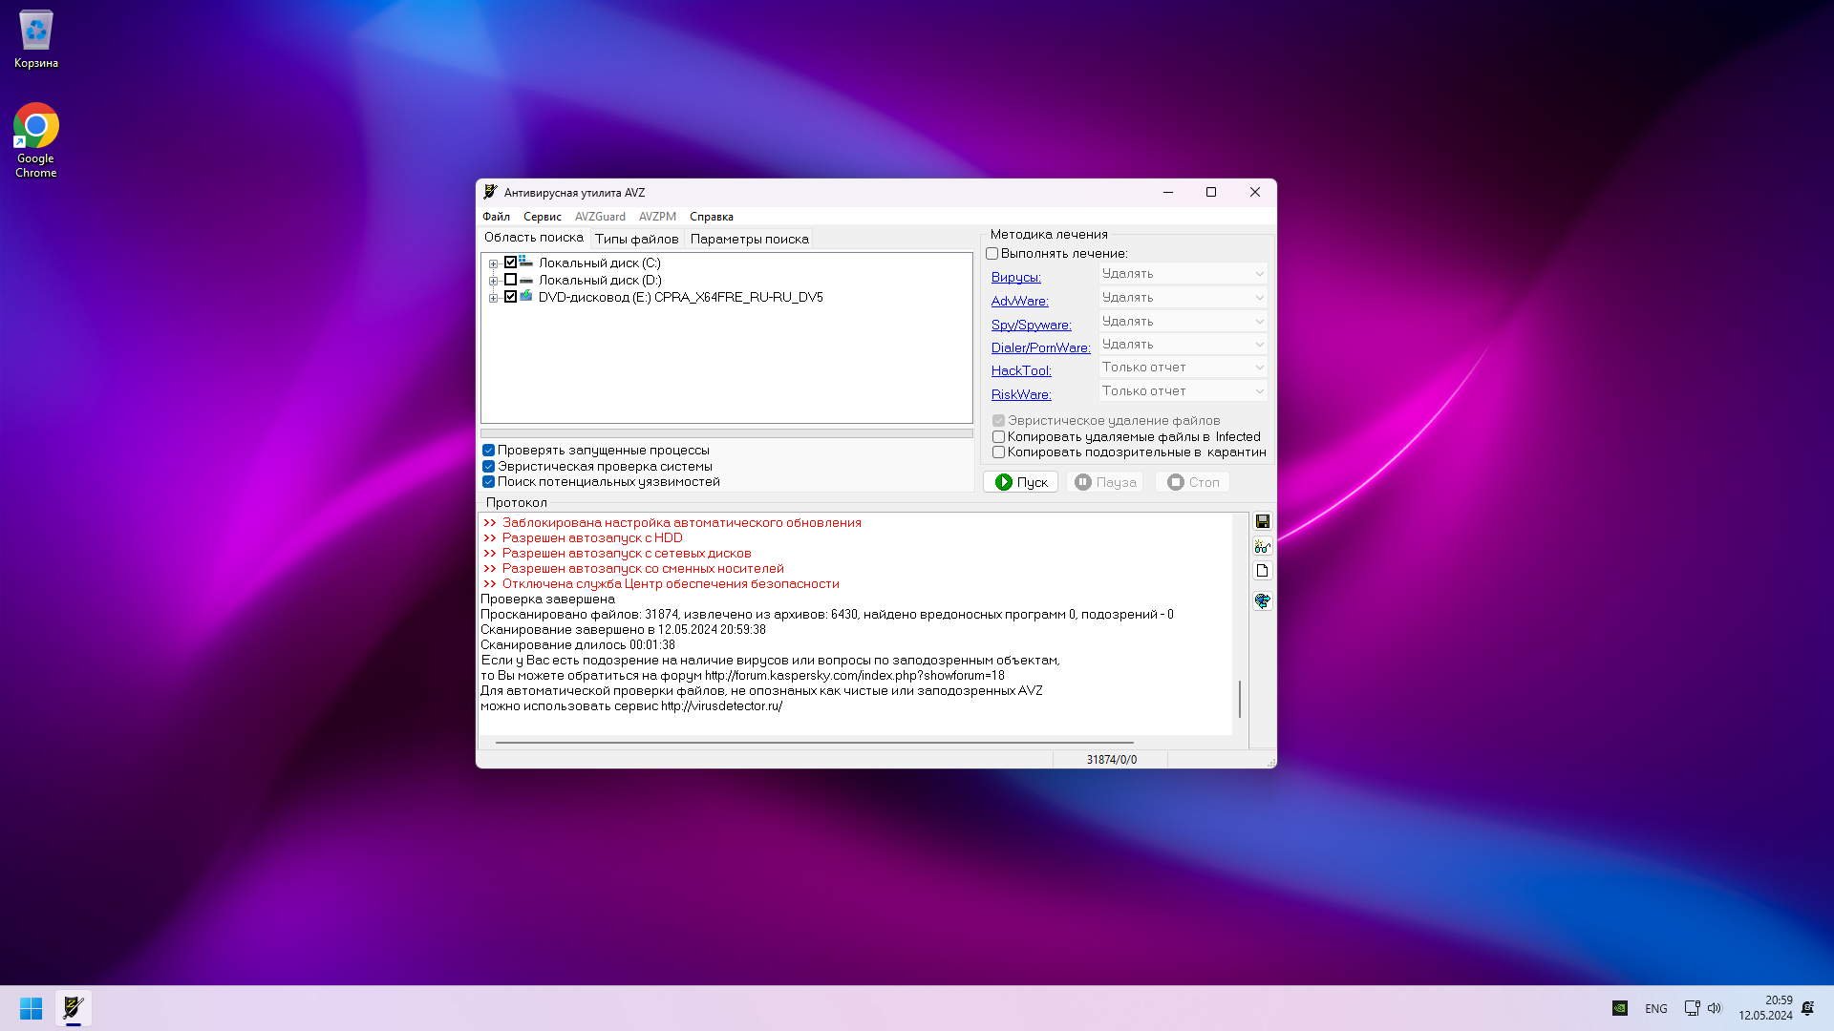Open the HackTool action dropdown
The width and height of the screenshot is (1834, 1031).
1183,368
